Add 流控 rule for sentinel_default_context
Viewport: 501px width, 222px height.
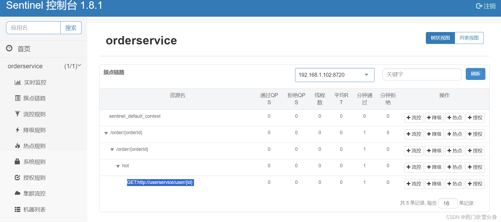414,117
